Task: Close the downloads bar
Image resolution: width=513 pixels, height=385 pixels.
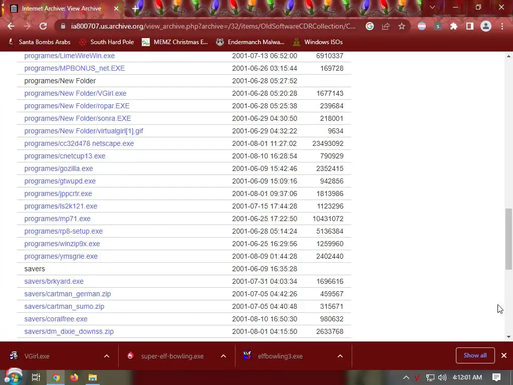Action: (504, 355)
